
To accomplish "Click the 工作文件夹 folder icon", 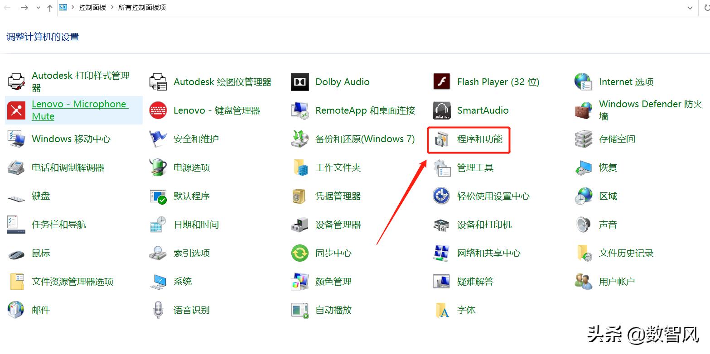I will [x=300, y=167].
